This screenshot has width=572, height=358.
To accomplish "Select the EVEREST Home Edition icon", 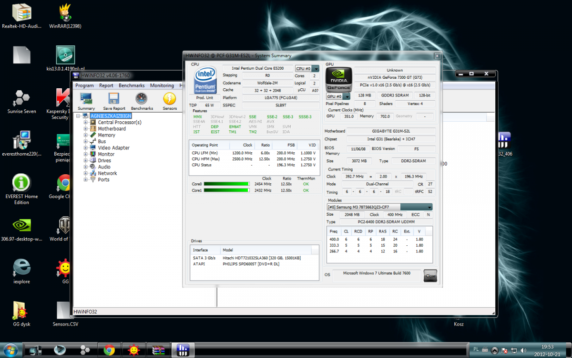I will [21, 190].
